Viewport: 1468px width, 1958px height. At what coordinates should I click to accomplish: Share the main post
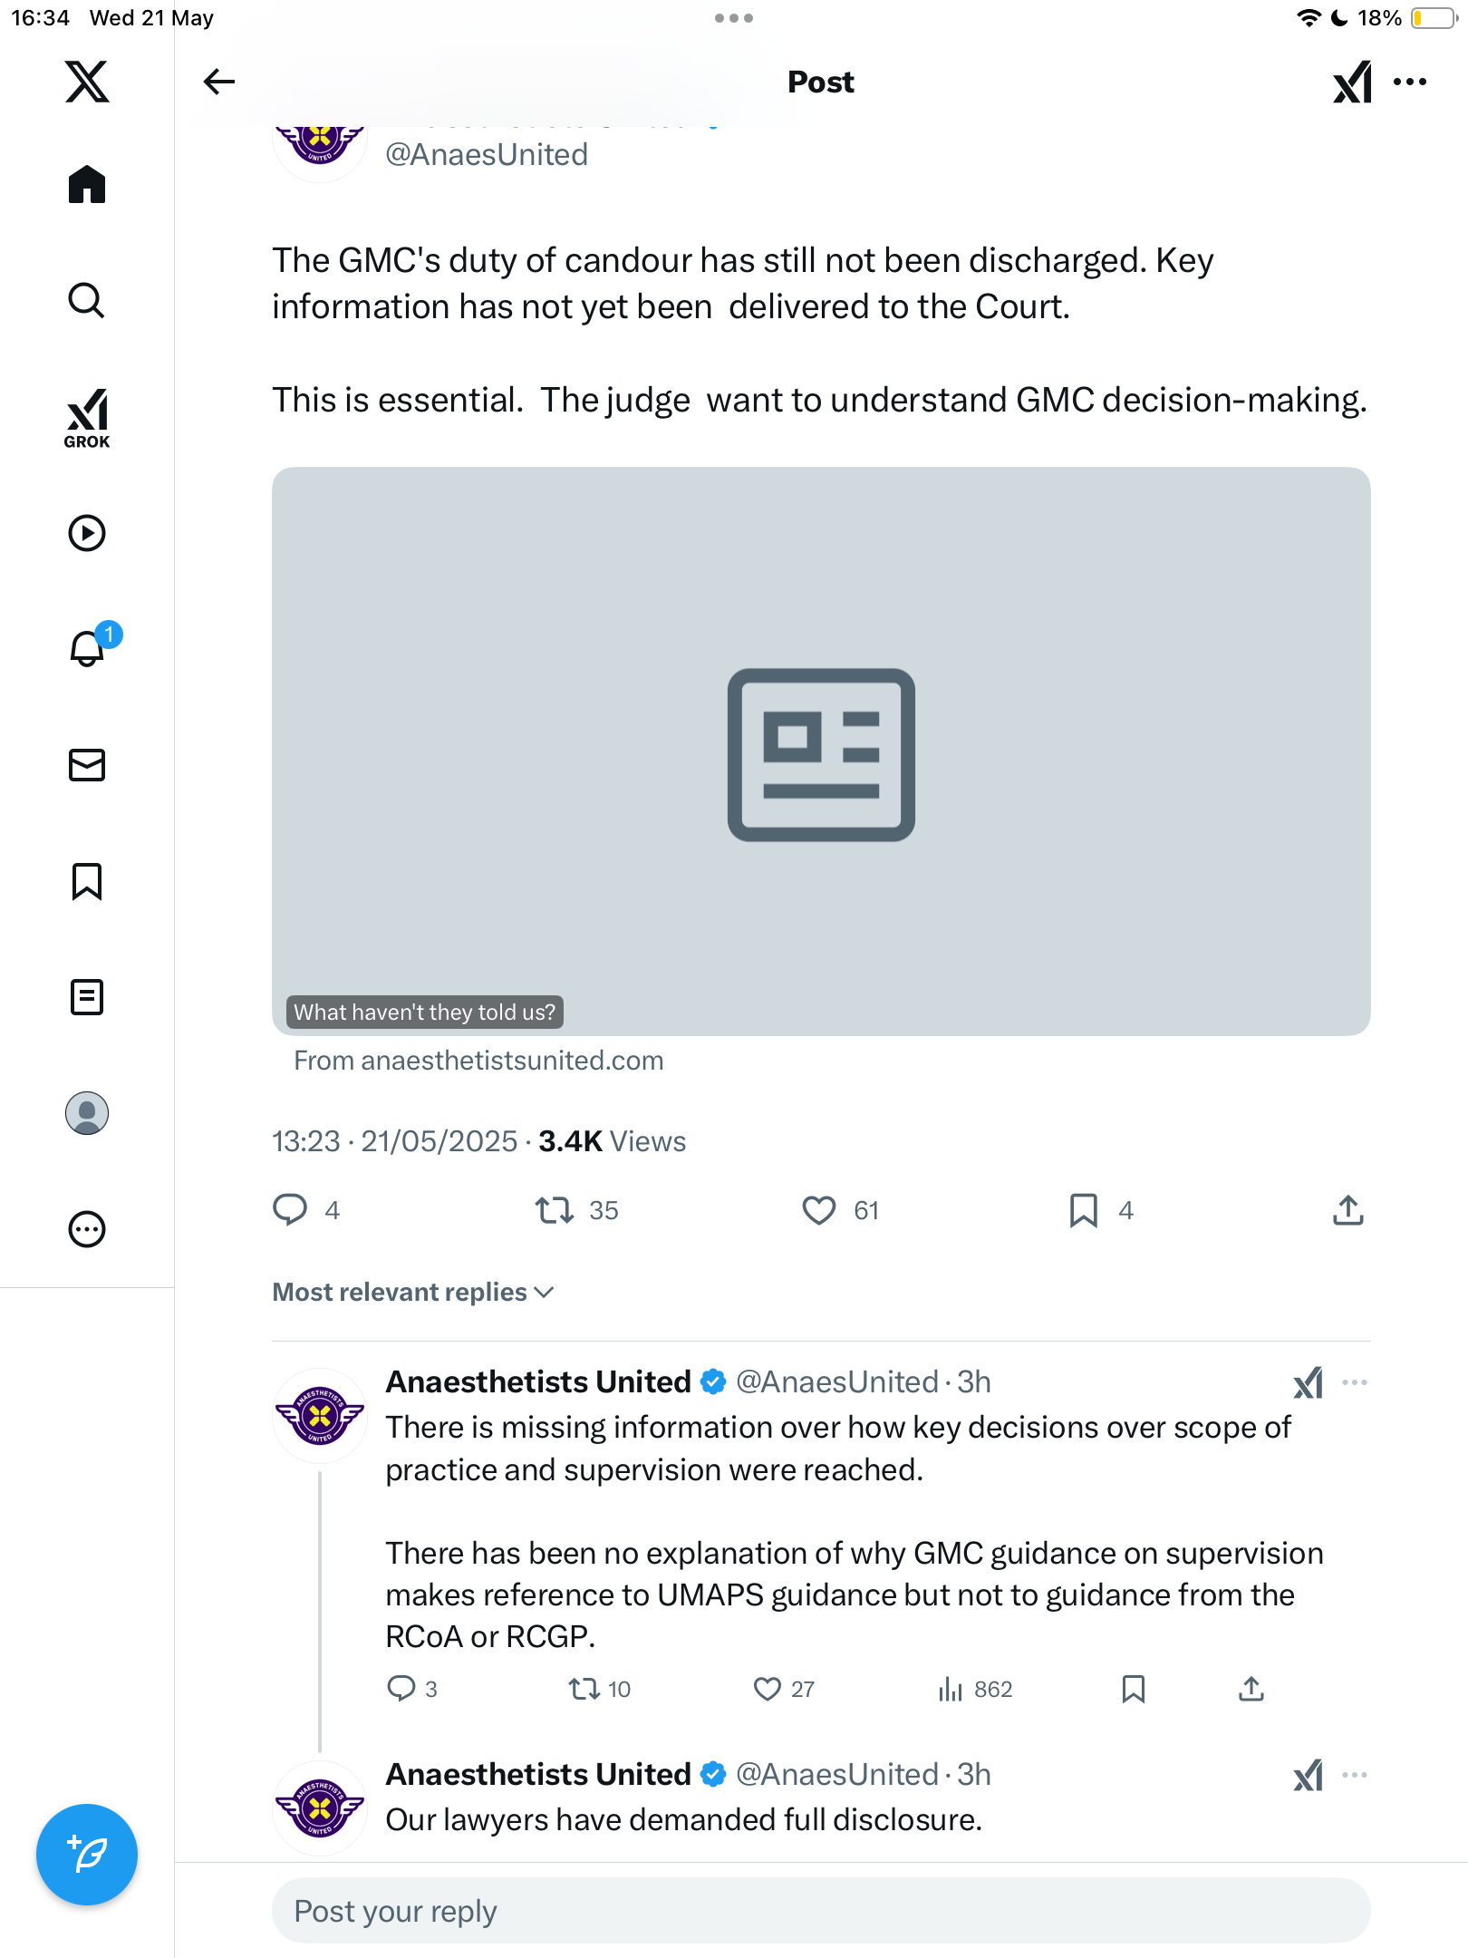[1348, 1210]
